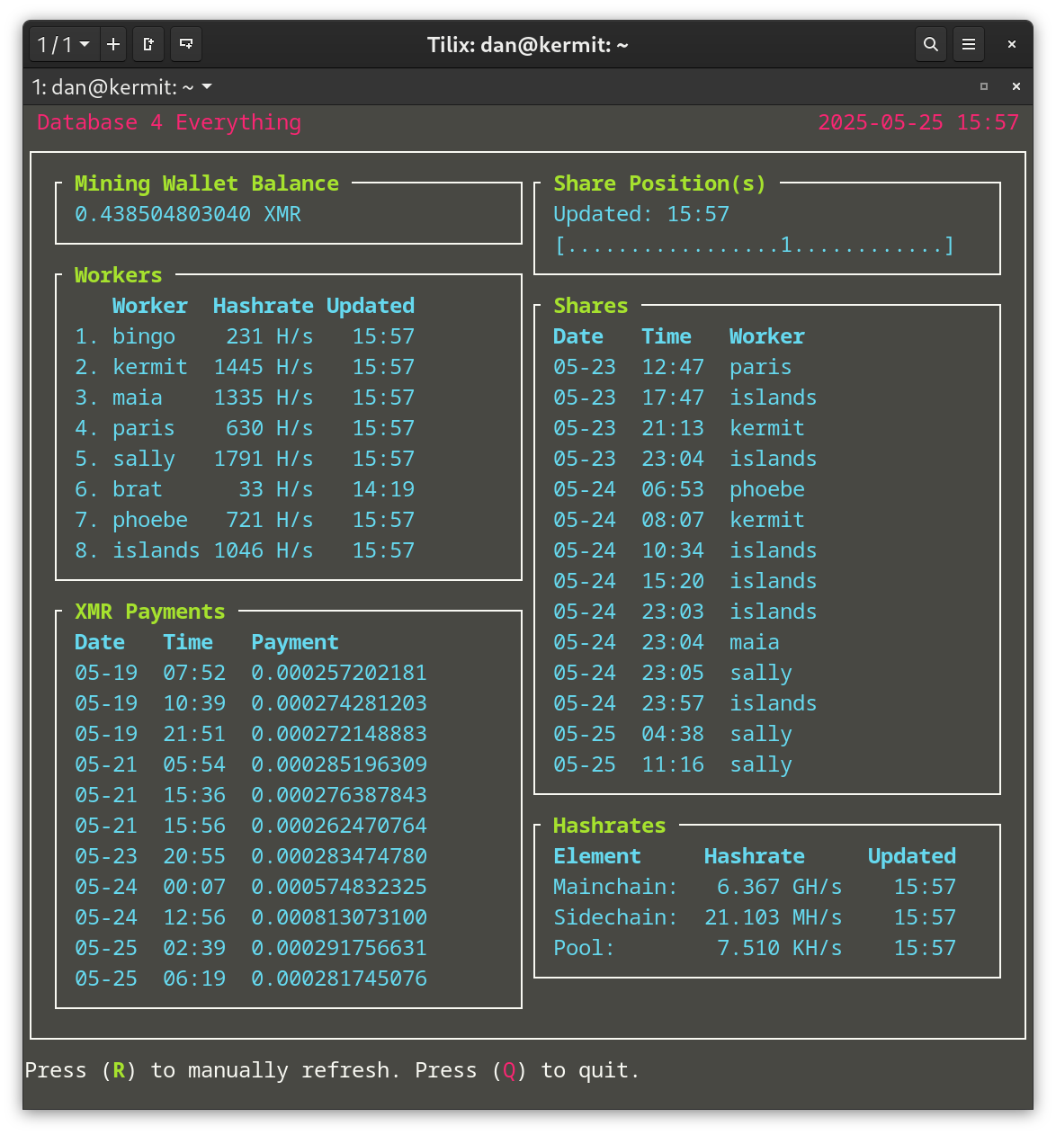
Task: Click the share position Updated: 15:57 line
Action: (641, 214)
